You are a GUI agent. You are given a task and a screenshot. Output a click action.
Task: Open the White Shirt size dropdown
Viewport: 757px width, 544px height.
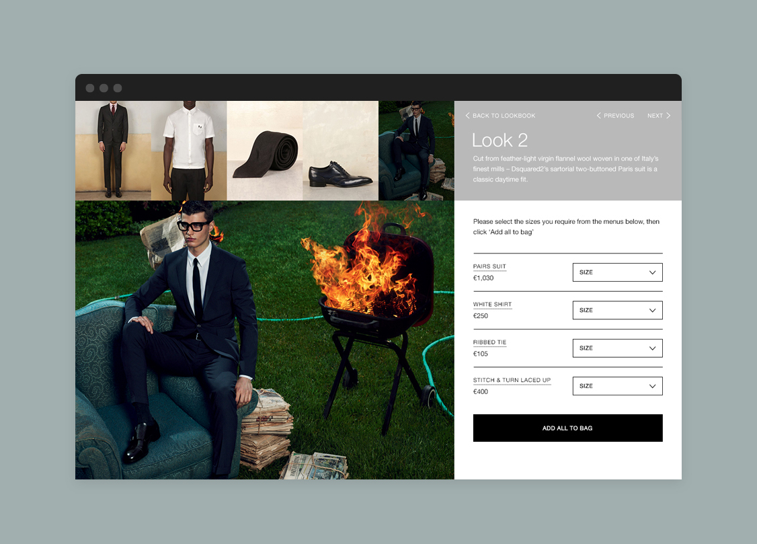617,310
